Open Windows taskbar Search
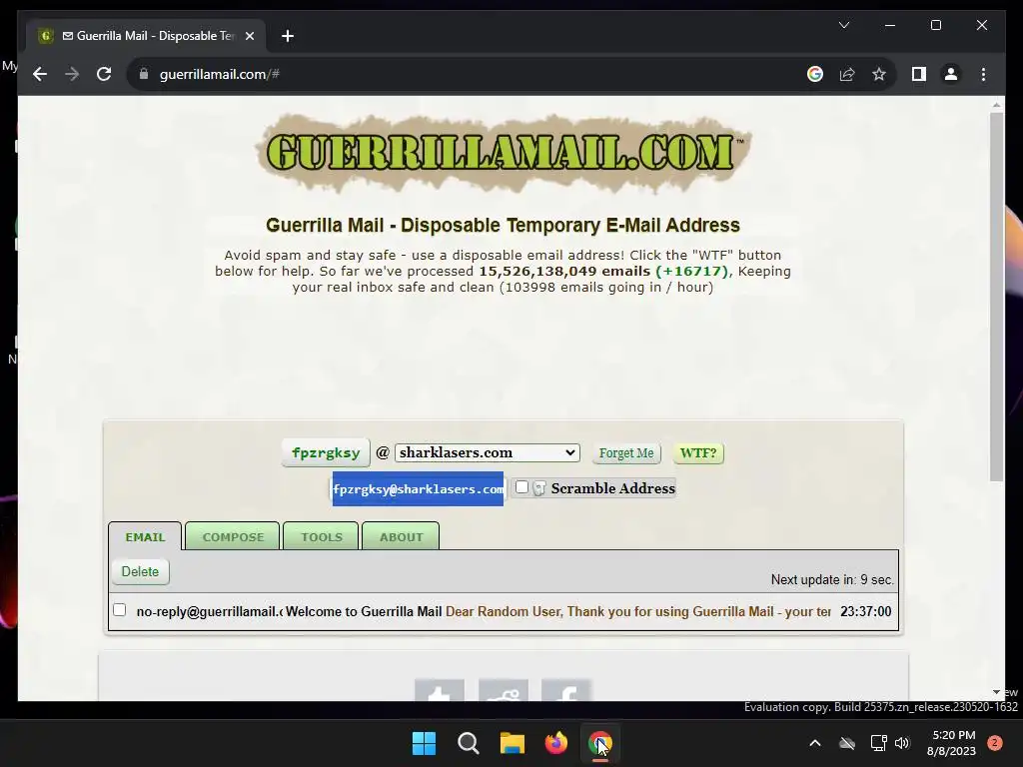Viewport: 1023px width, 767px height. 469,743
